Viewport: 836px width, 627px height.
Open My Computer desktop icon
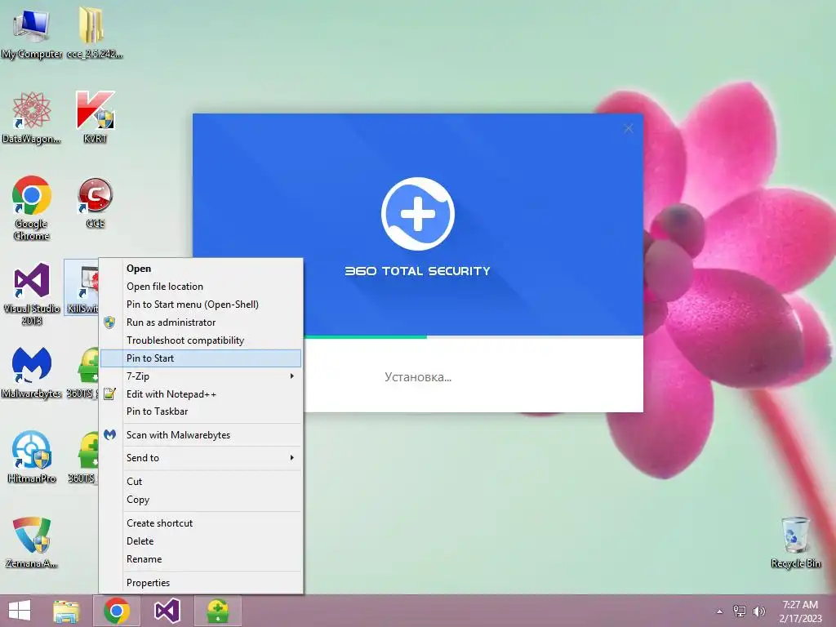click(32, 32)
